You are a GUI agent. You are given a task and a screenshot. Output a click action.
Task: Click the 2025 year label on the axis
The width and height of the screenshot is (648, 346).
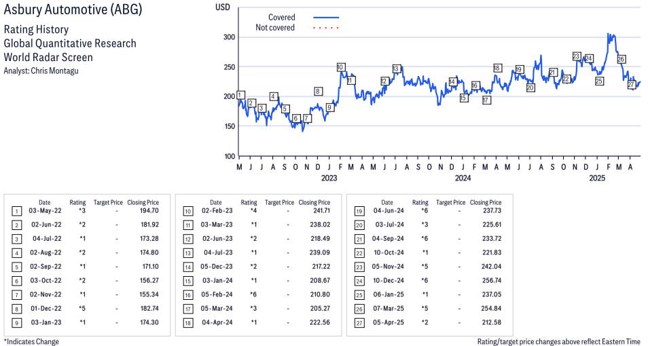pyautogui.click(x=597, y=178)
